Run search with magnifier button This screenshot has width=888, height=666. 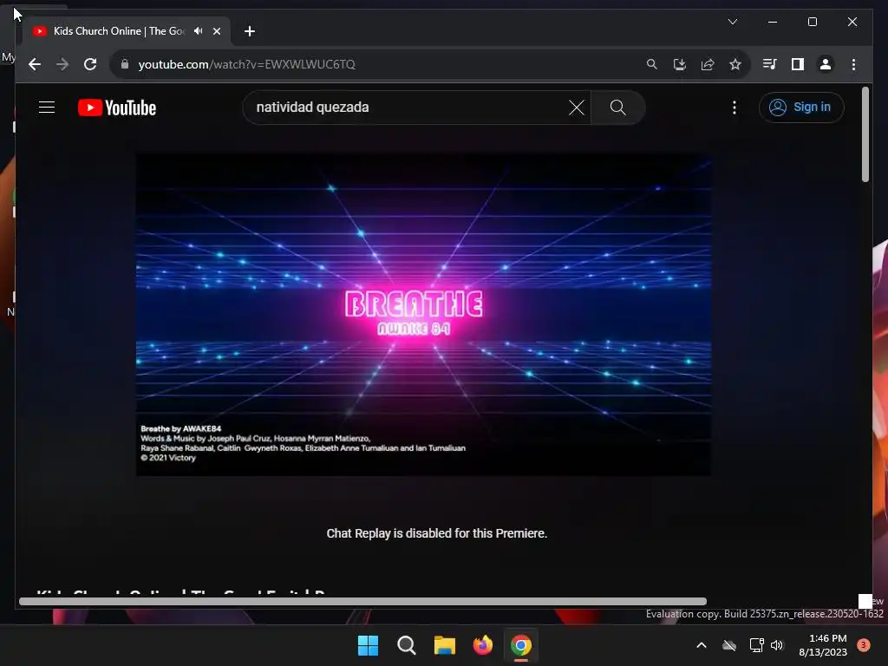pos(617,108)
